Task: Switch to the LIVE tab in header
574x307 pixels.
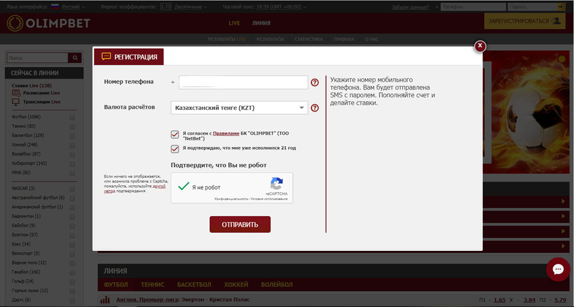Action: (234, 23)
